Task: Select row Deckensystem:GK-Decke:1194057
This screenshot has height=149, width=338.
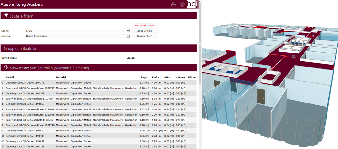Action: click(99, 141)
